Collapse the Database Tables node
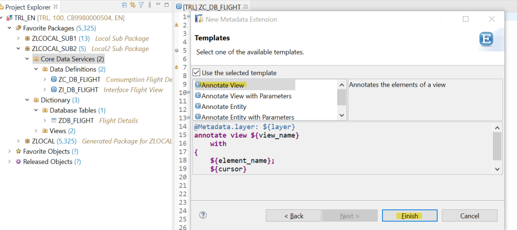 point(36,110)
